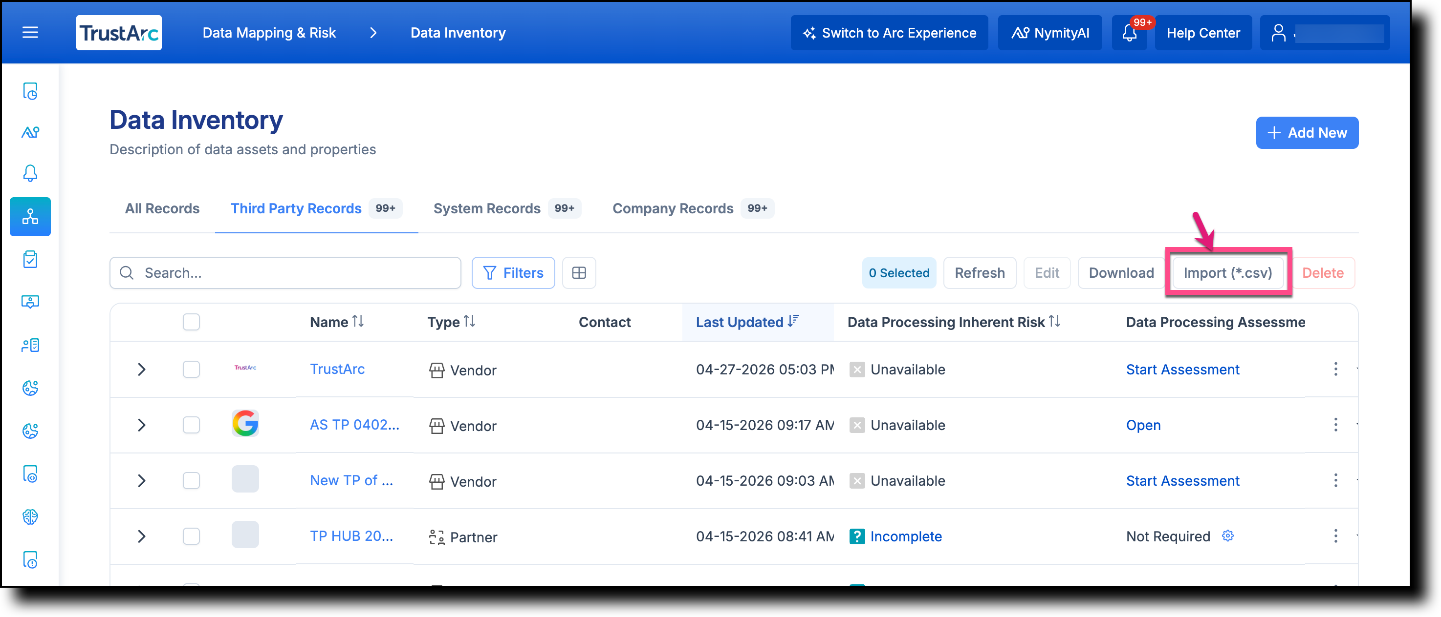Open the lower cookie sidebar icon

click(x=30, y=431)
